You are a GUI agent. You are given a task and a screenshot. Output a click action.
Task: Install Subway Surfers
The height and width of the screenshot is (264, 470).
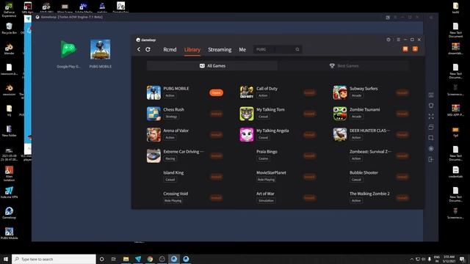point(402,92)
